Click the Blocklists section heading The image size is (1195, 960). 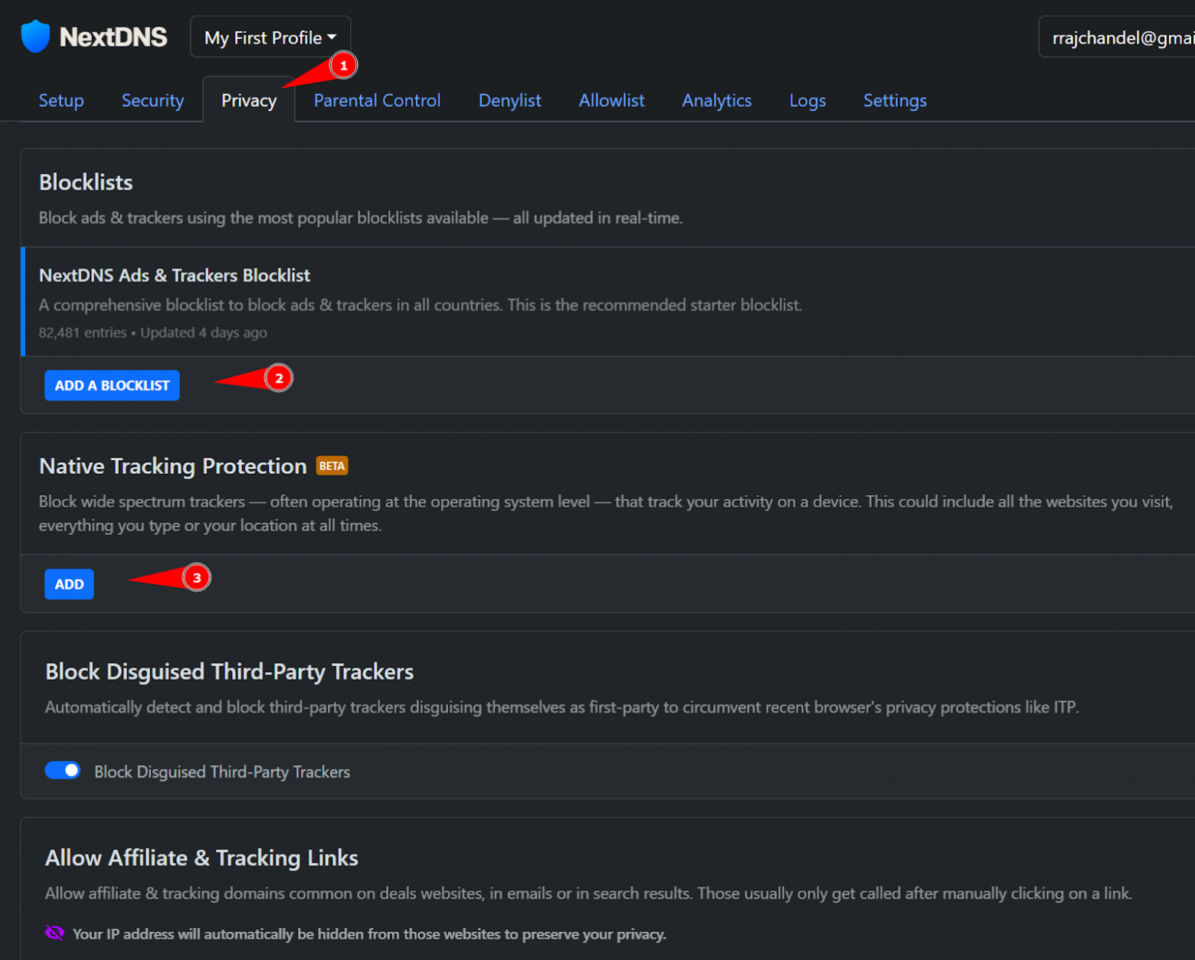click(85, 182)
